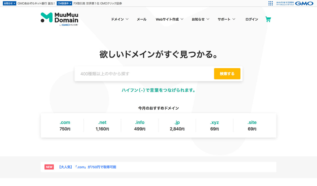
Task: Click the CM放送中 label in the top bar
Action: pos(64,3)
